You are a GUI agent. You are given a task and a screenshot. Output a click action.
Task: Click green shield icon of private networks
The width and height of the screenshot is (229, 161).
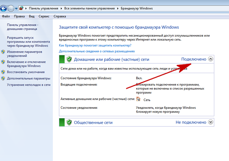point(69,59)
